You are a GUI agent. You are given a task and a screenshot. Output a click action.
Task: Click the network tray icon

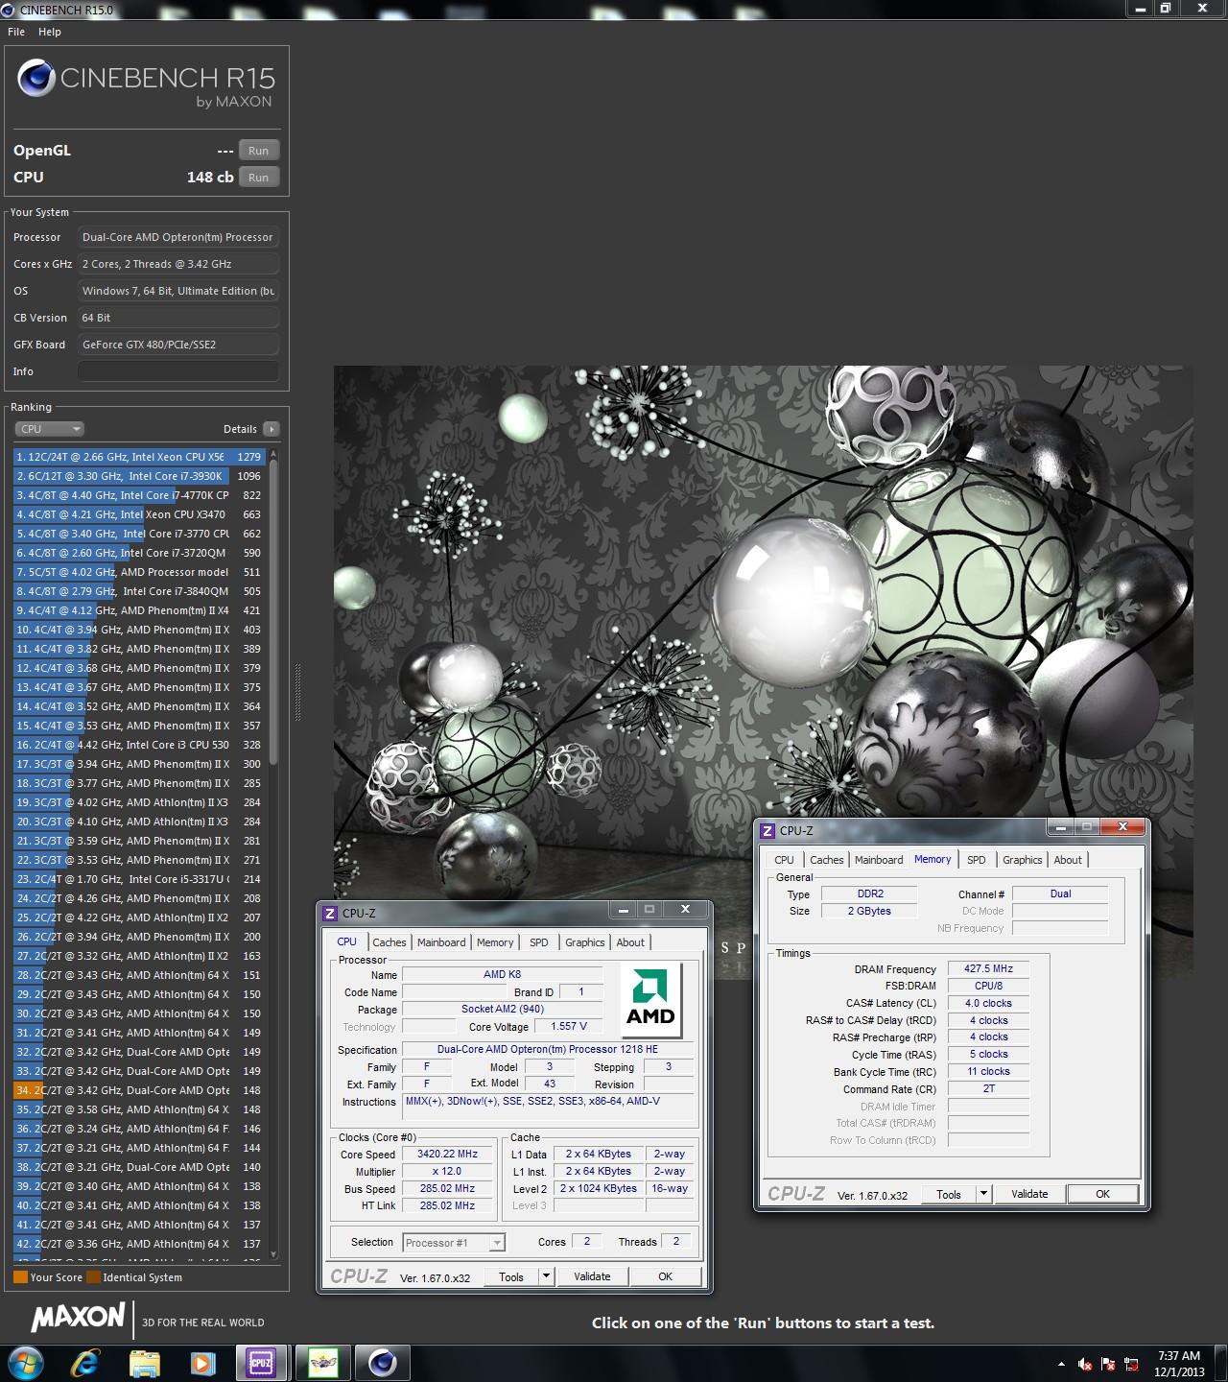[x=1131, y=1364]
